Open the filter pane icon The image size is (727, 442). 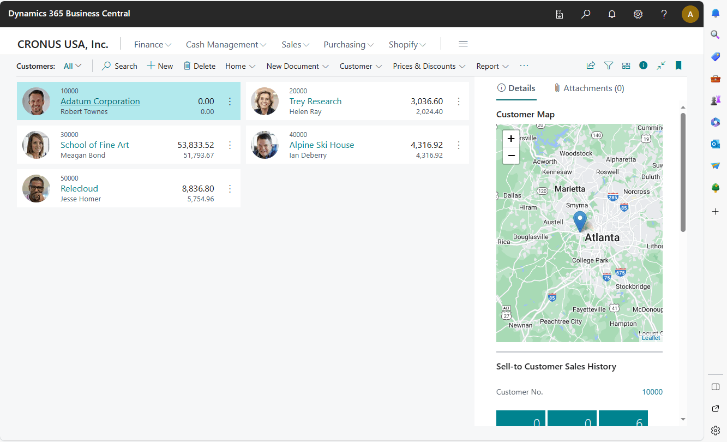tap(609, 65)
